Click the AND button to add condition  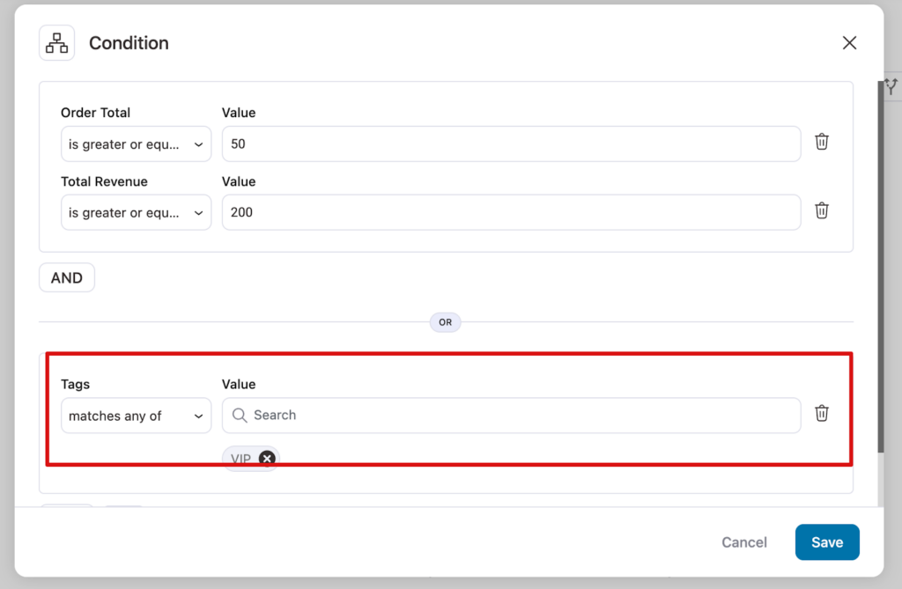[67, 277]
